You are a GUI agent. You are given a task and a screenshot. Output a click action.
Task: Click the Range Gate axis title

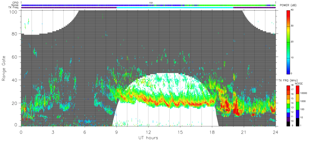click(4, 69)
